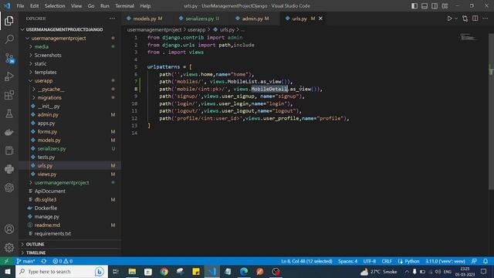Click the userapp breadcrumb segment
The width and height of the screenshot is (494, 278).
(196, 29)
